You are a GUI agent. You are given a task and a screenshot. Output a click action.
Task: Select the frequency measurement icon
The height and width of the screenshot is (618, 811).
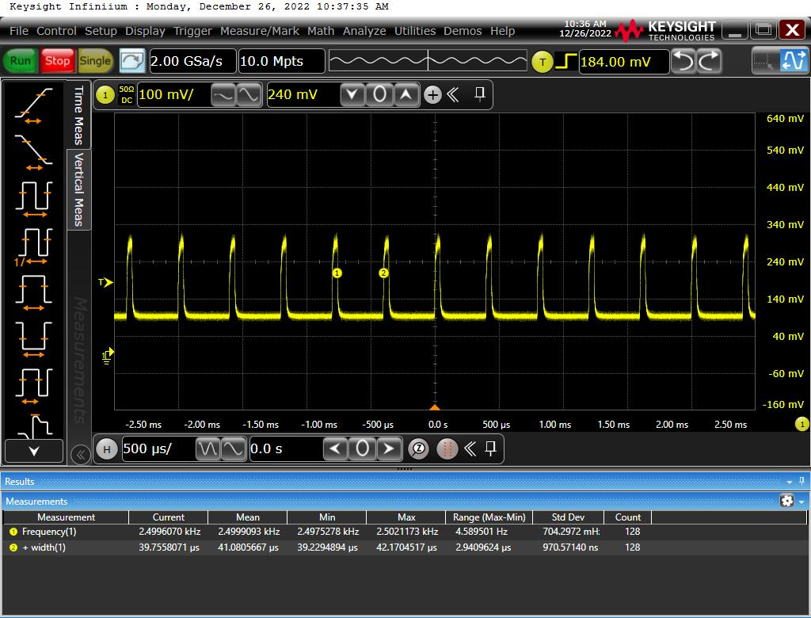[33, 245]
